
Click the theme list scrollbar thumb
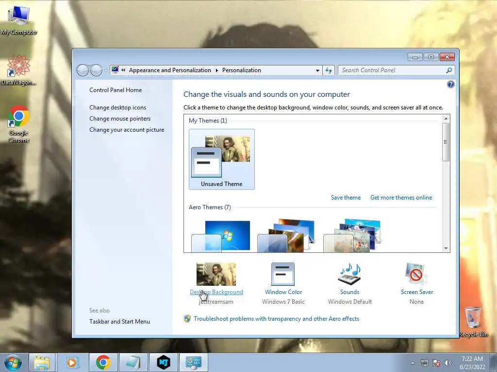click(446, 142)
